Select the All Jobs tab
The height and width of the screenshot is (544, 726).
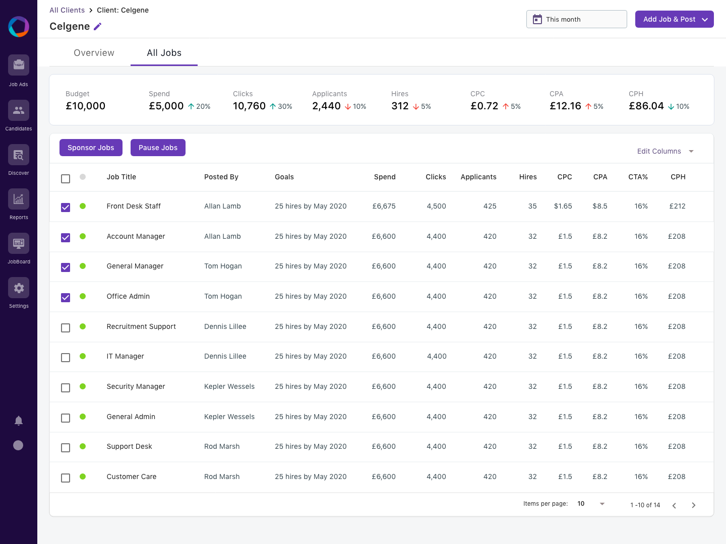tap(164, 53)
